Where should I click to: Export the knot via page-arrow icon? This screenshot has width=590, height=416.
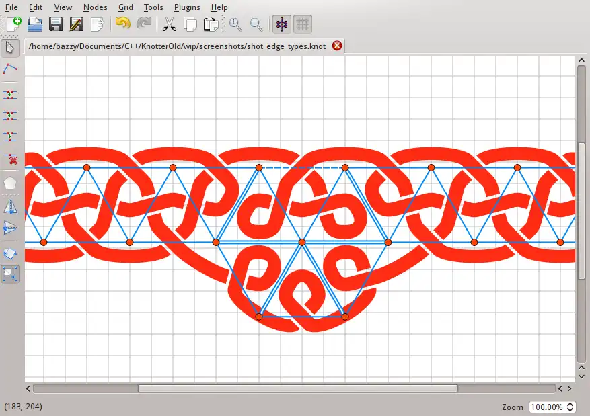point(97,24)
